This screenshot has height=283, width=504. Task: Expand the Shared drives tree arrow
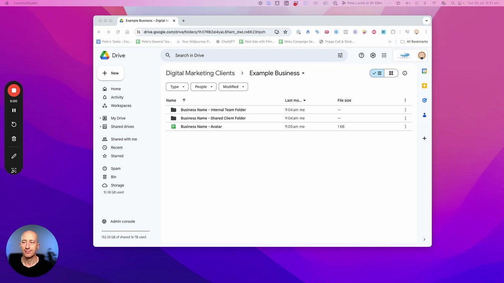(100, 127)
